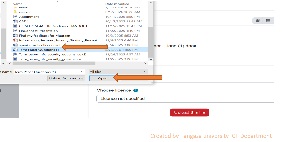
Task: Select the PowerPoint icon for Information_Systems_Security_Strategy presentation
Action: (15, 40)
